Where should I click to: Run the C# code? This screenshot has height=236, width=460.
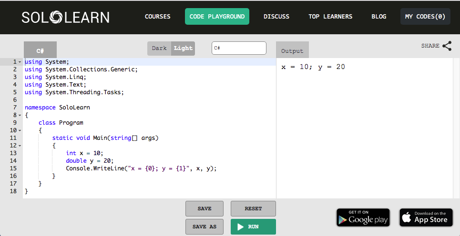click(253, 227)
